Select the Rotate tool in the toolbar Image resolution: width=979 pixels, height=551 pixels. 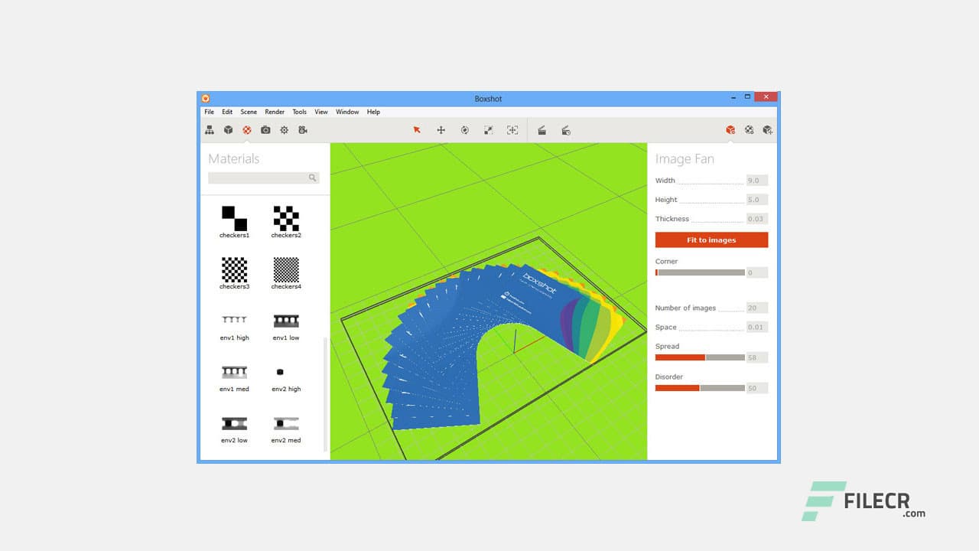465,130
